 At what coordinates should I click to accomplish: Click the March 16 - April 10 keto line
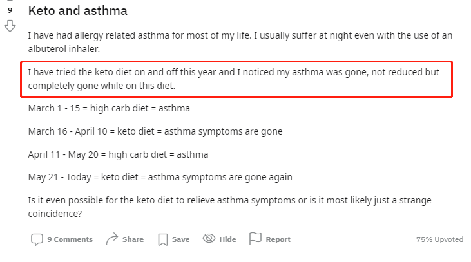(x=155, y=131)
